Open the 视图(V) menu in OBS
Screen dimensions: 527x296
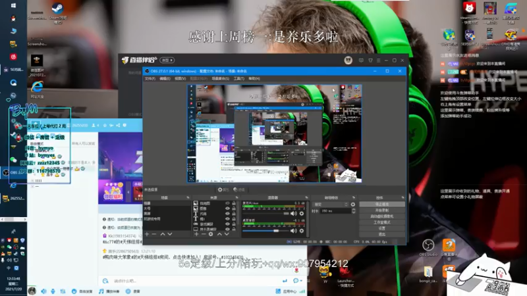click(180, 78)
